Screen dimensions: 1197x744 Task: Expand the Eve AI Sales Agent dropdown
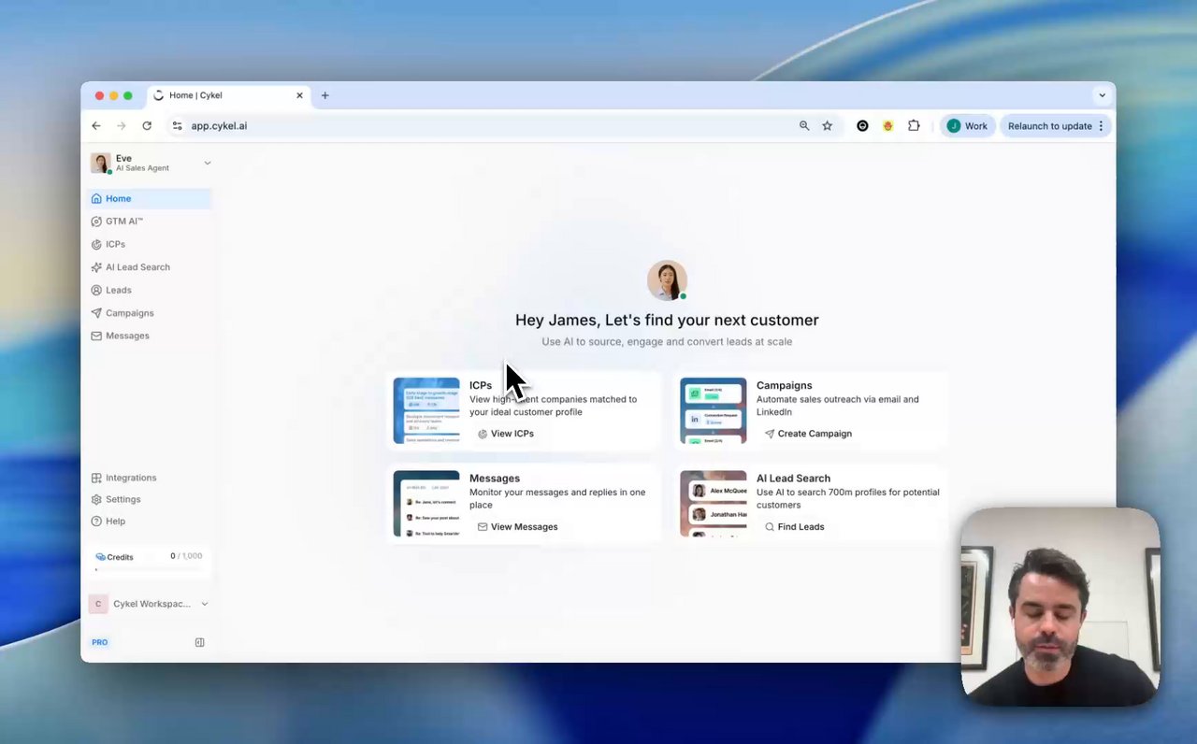coord(207,163)
